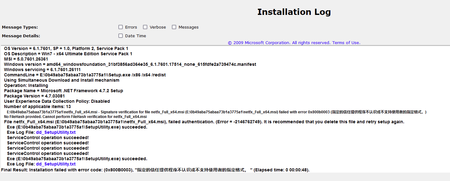Viewport: 450px width, 181px height.
Task: Select Number of applicable items: 13 line
Action: coord(37,106)
